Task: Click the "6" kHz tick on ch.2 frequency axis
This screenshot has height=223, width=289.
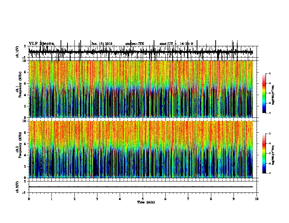Action: [x=26, y=144]
